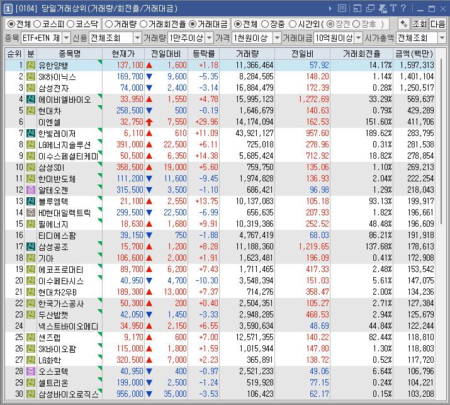Open help with the question mark icon
Viewport: 450px width, 405px height.
(x=403, y=8)
